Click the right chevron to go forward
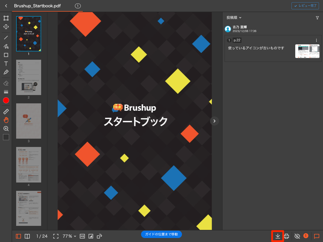This screenshot has height=242, width=323. click(214, 121)
